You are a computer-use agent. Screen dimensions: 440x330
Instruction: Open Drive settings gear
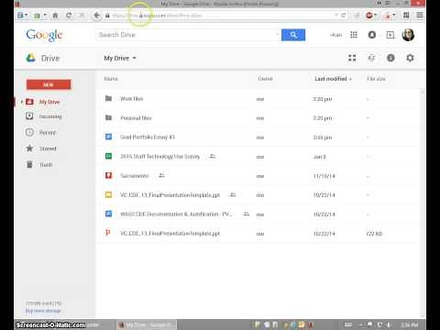(x=410, y=58)
